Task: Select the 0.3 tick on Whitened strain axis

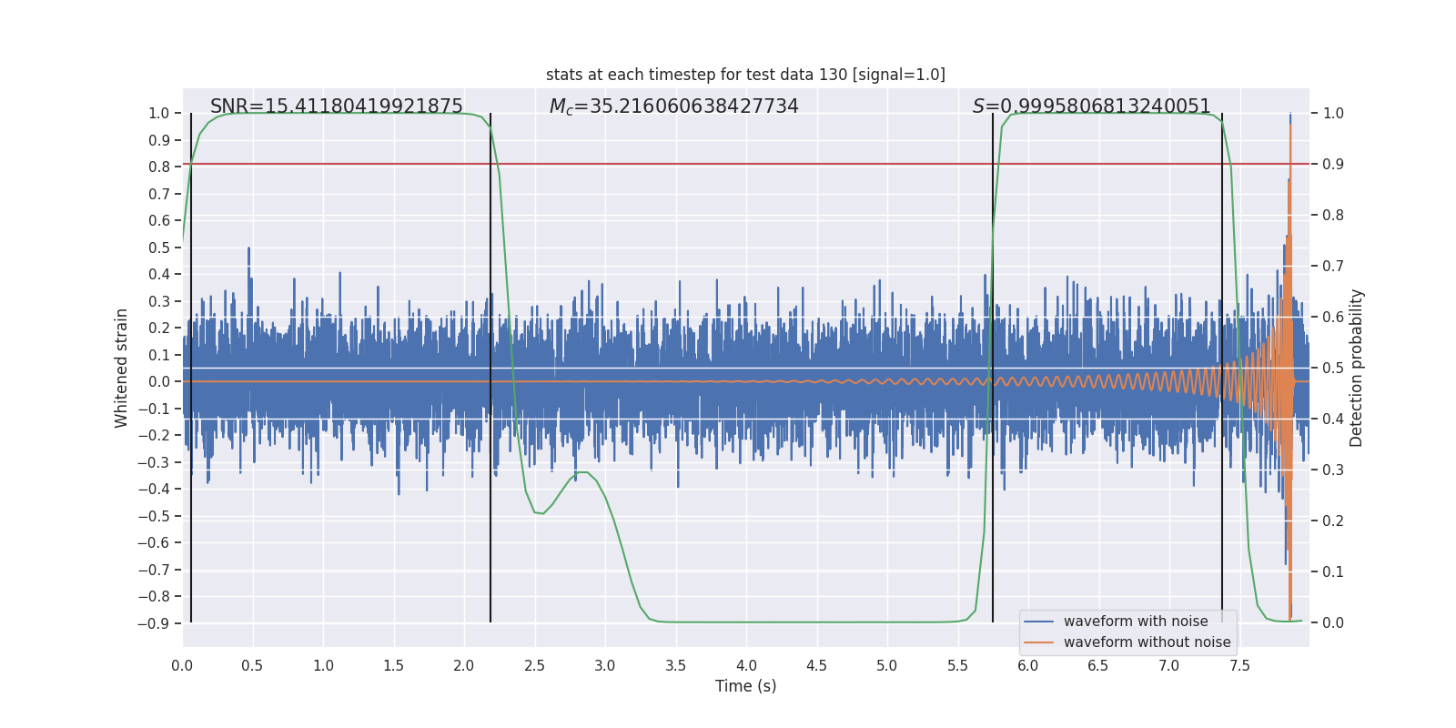Action: tap(159, 301)
